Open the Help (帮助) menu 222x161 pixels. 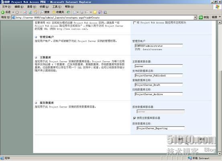(x=69, y=7)
